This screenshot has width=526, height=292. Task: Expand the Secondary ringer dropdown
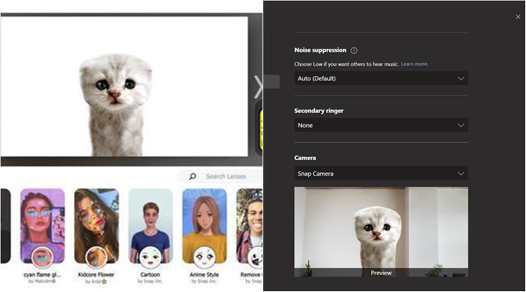point(381,125)
